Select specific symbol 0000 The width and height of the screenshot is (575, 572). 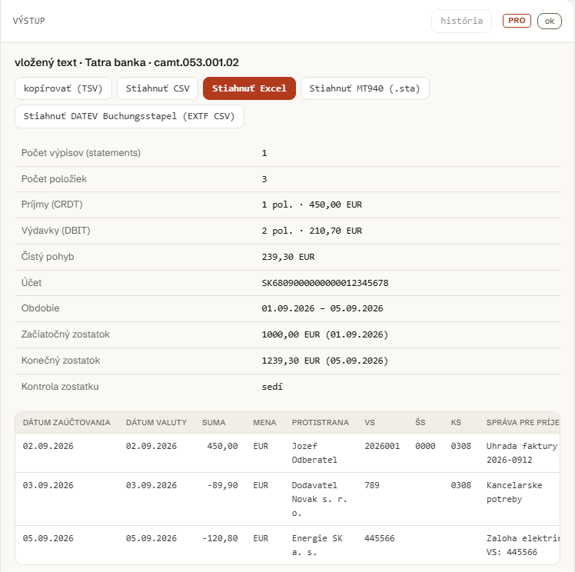click(x=425, y=446)
